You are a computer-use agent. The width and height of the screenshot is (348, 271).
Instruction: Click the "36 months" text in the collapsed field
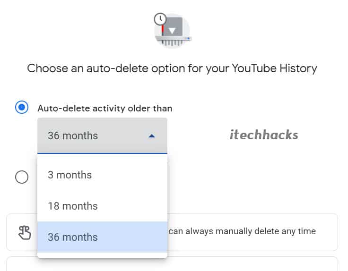[73, 135]
